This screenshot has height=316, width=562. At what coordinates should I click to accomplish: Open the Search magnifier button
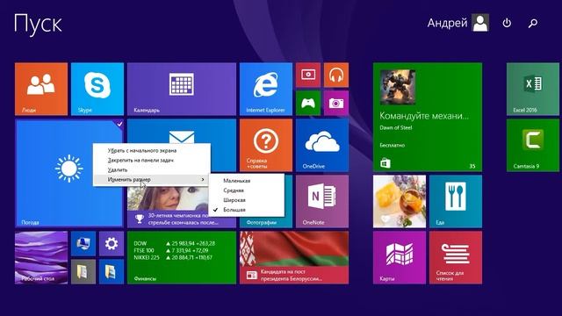point(533,24)
